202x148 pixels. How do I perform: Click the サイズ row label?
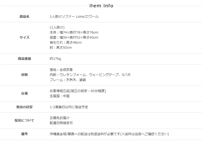coord(24,38)
